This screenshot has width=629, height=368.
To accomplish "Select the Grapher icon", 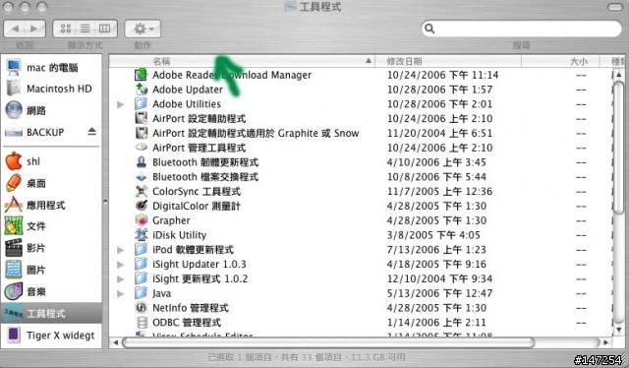I will click(141, 220).
